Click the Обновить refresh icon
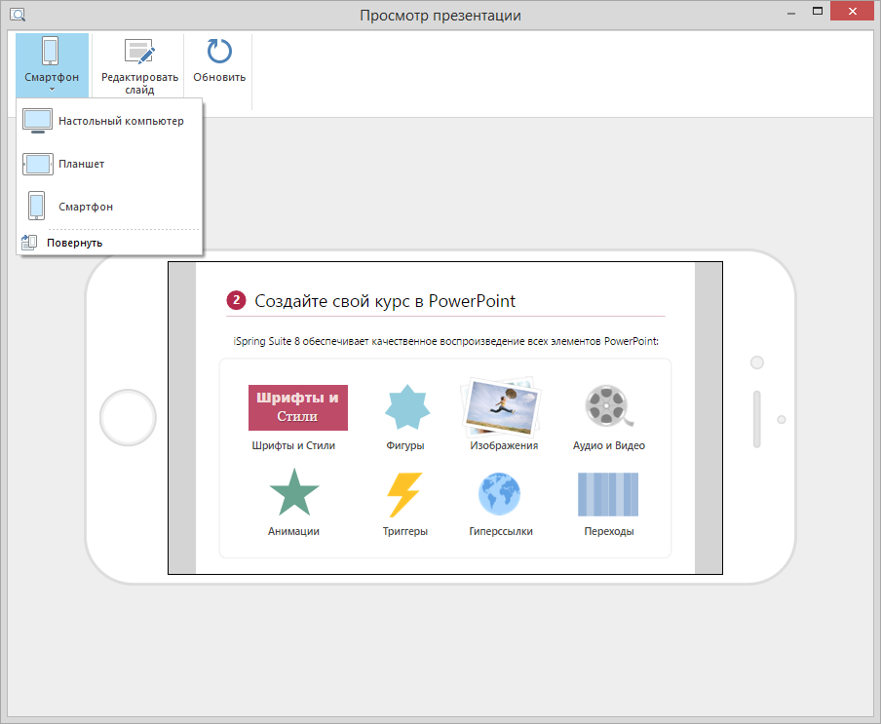The image size is (881, 724). [x=219, y=51]
